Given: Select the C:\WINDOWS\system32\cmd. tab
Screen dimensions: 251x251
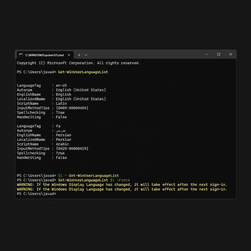Looking at the screenshot, I should pyautogui.click(x=45, y=55).
